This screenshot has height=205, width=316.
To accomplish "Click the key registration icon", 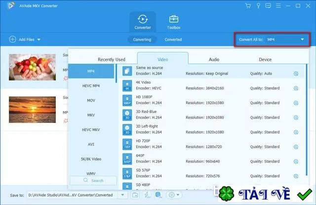I will [258, 5].
